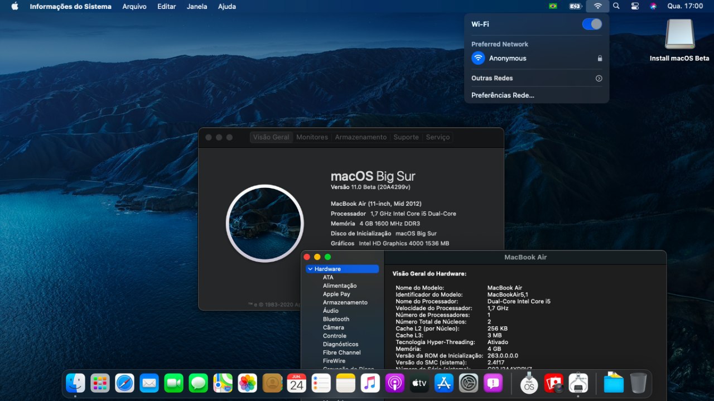Open Feedback Assistant in the Dock
This screenshot has width=714, height=401.
pyautogui.click(x=493, y=383)
